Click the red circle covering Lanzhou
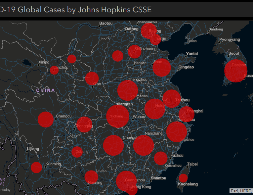 point(54,70)
